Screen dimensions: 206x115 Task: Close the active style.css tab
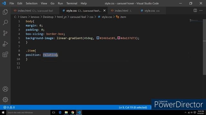104,11
